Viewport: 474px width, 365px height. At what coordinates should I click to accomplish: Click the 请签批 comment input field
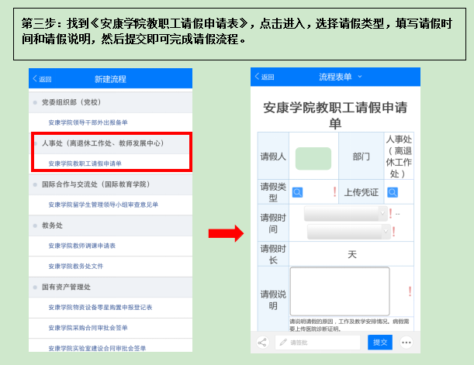coord(318,342)
